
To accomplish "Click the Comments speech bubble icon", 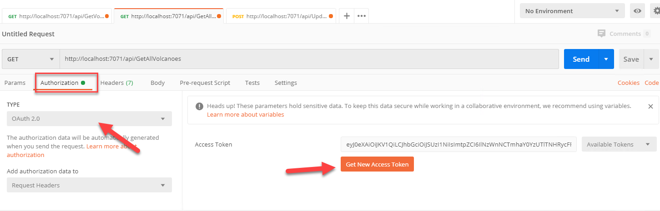I will 601,34.
